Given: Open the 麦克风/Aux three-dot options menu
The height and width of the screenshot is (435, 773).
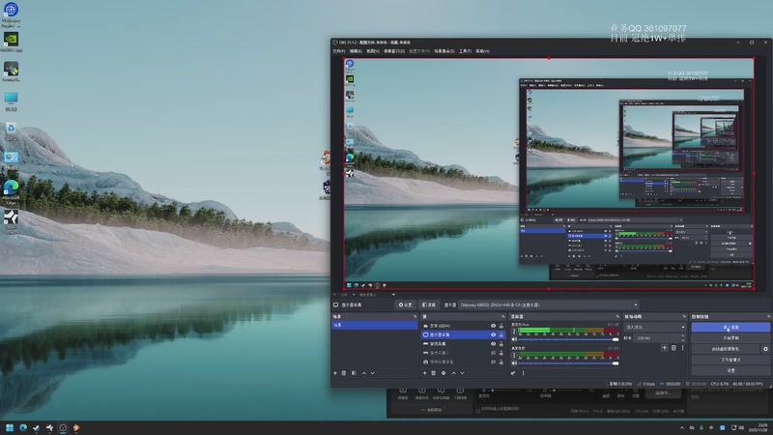Looking at the screenshot, I should (x=514, y=332).
